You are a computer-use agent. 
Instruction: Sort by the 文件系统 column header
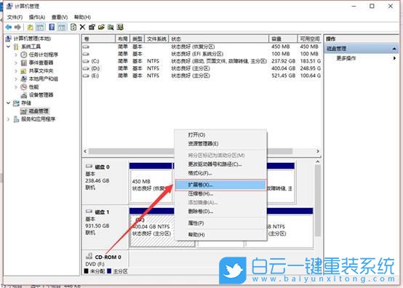(x=156, y=39)
